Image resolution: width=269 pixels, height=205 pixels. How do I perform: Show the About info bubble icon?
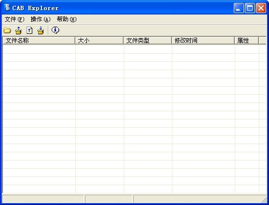click(x=55, y=30)
